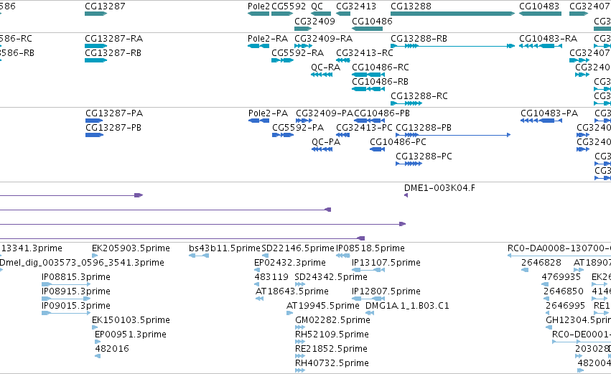Click EST IP08518.5prime label
The width and height of the screenshot is (611, 374).
[x=370, y=248]
